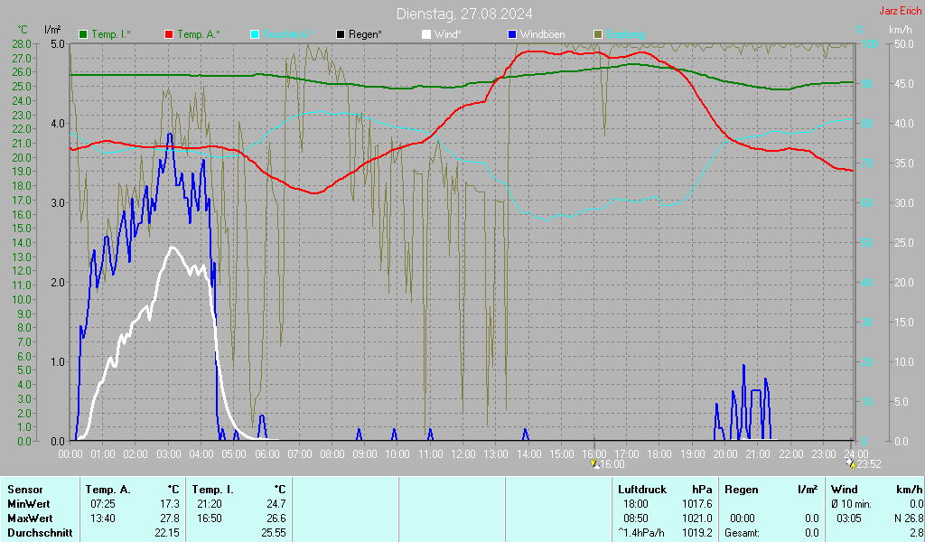Click the '06:00' time axis label
The width and height of the screenshot is (925, 542).
point(266,454)
